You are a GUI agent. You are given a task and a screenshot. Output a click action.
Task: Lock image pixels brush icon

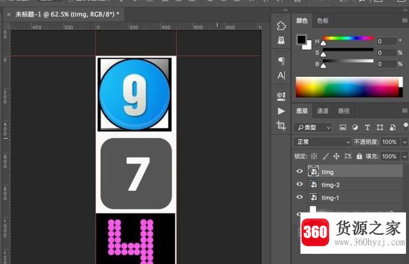click(326, 156)
